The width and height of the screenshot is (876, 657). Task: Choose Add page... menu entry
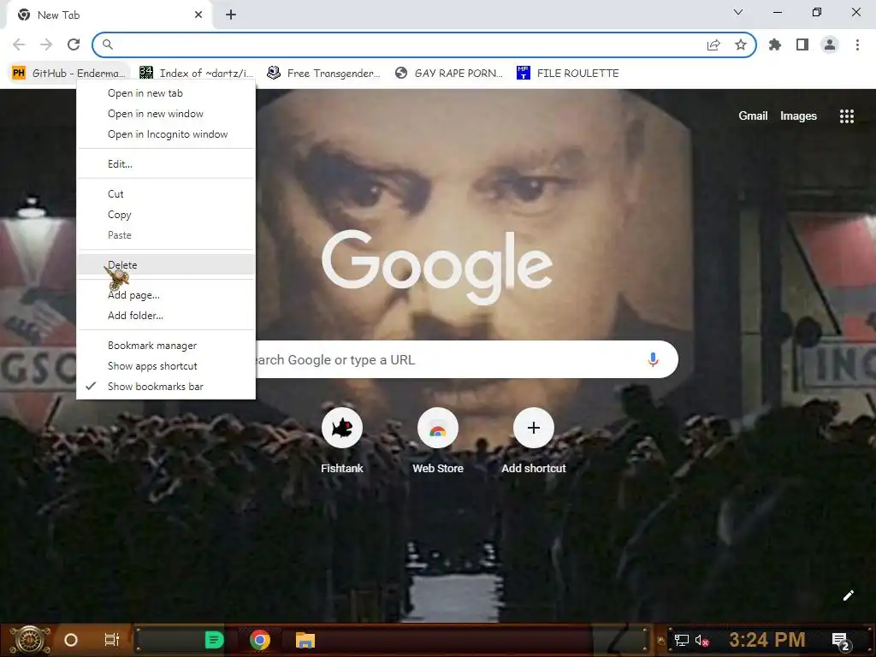point(166,295)
